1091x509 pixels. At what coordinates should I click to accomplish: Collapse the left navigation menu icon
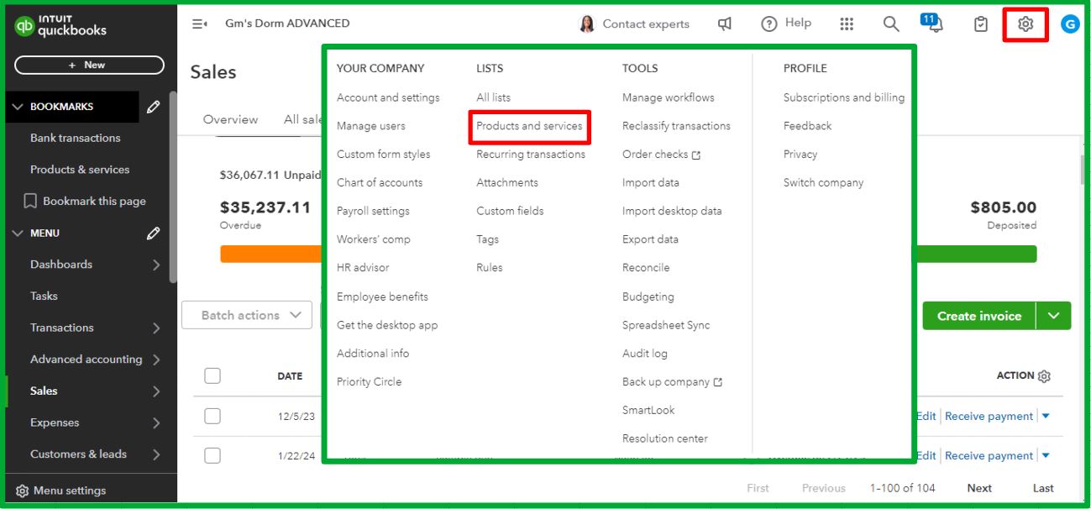coord(200,24)
